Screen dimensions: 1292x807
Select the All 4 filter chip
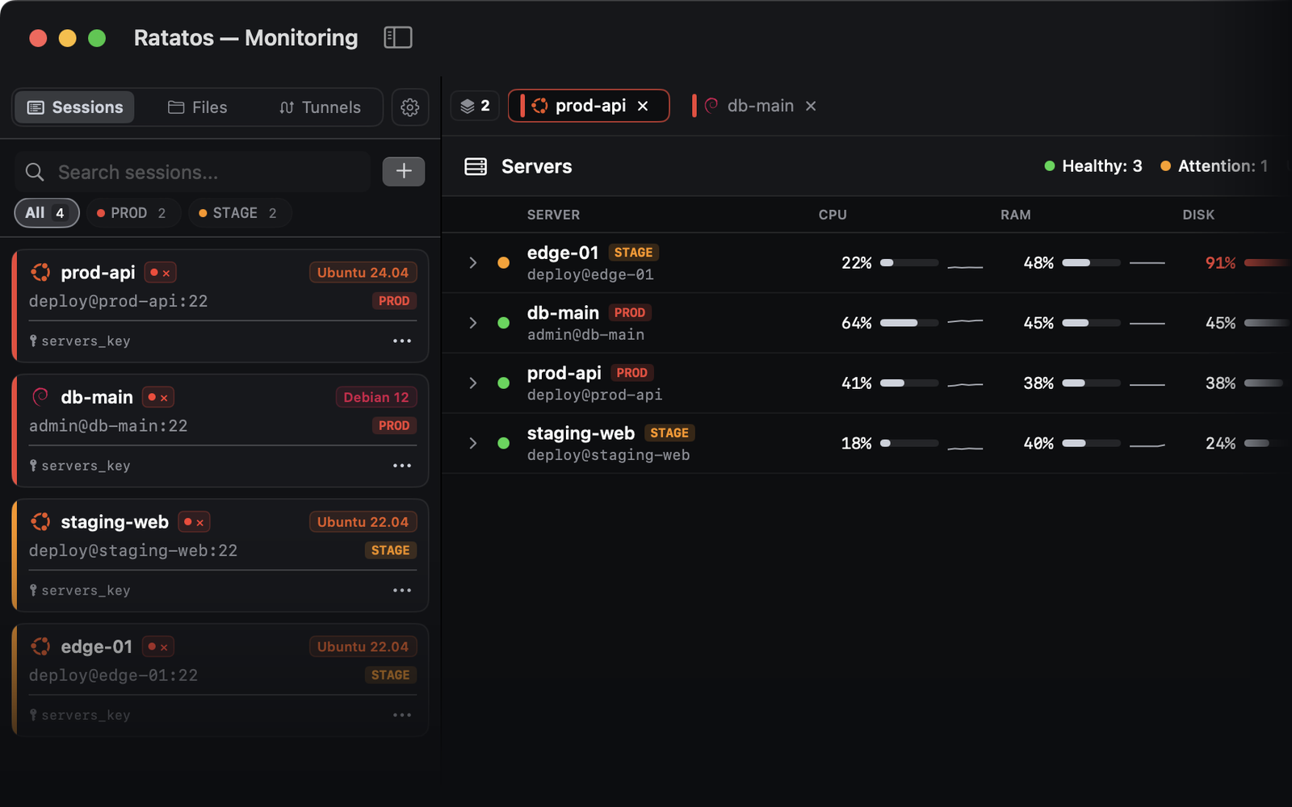click(47, 213)
